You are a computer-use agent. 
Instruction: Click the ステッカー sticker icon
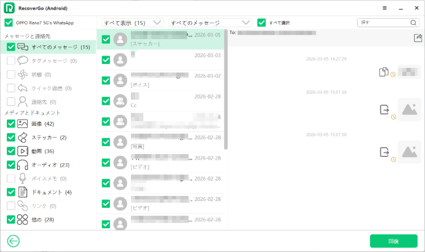coord(23,138)
